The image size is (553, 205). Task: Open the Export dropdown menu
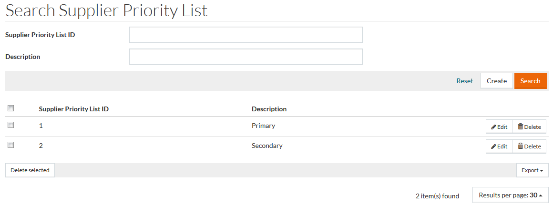(x=532, y=170)
